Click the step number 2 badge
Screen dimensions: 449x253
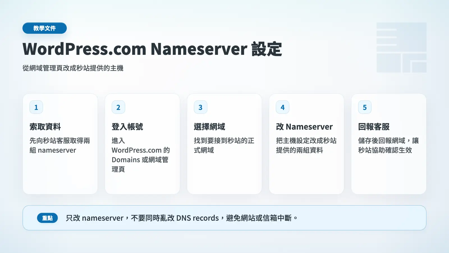click(x=118, y=107)
